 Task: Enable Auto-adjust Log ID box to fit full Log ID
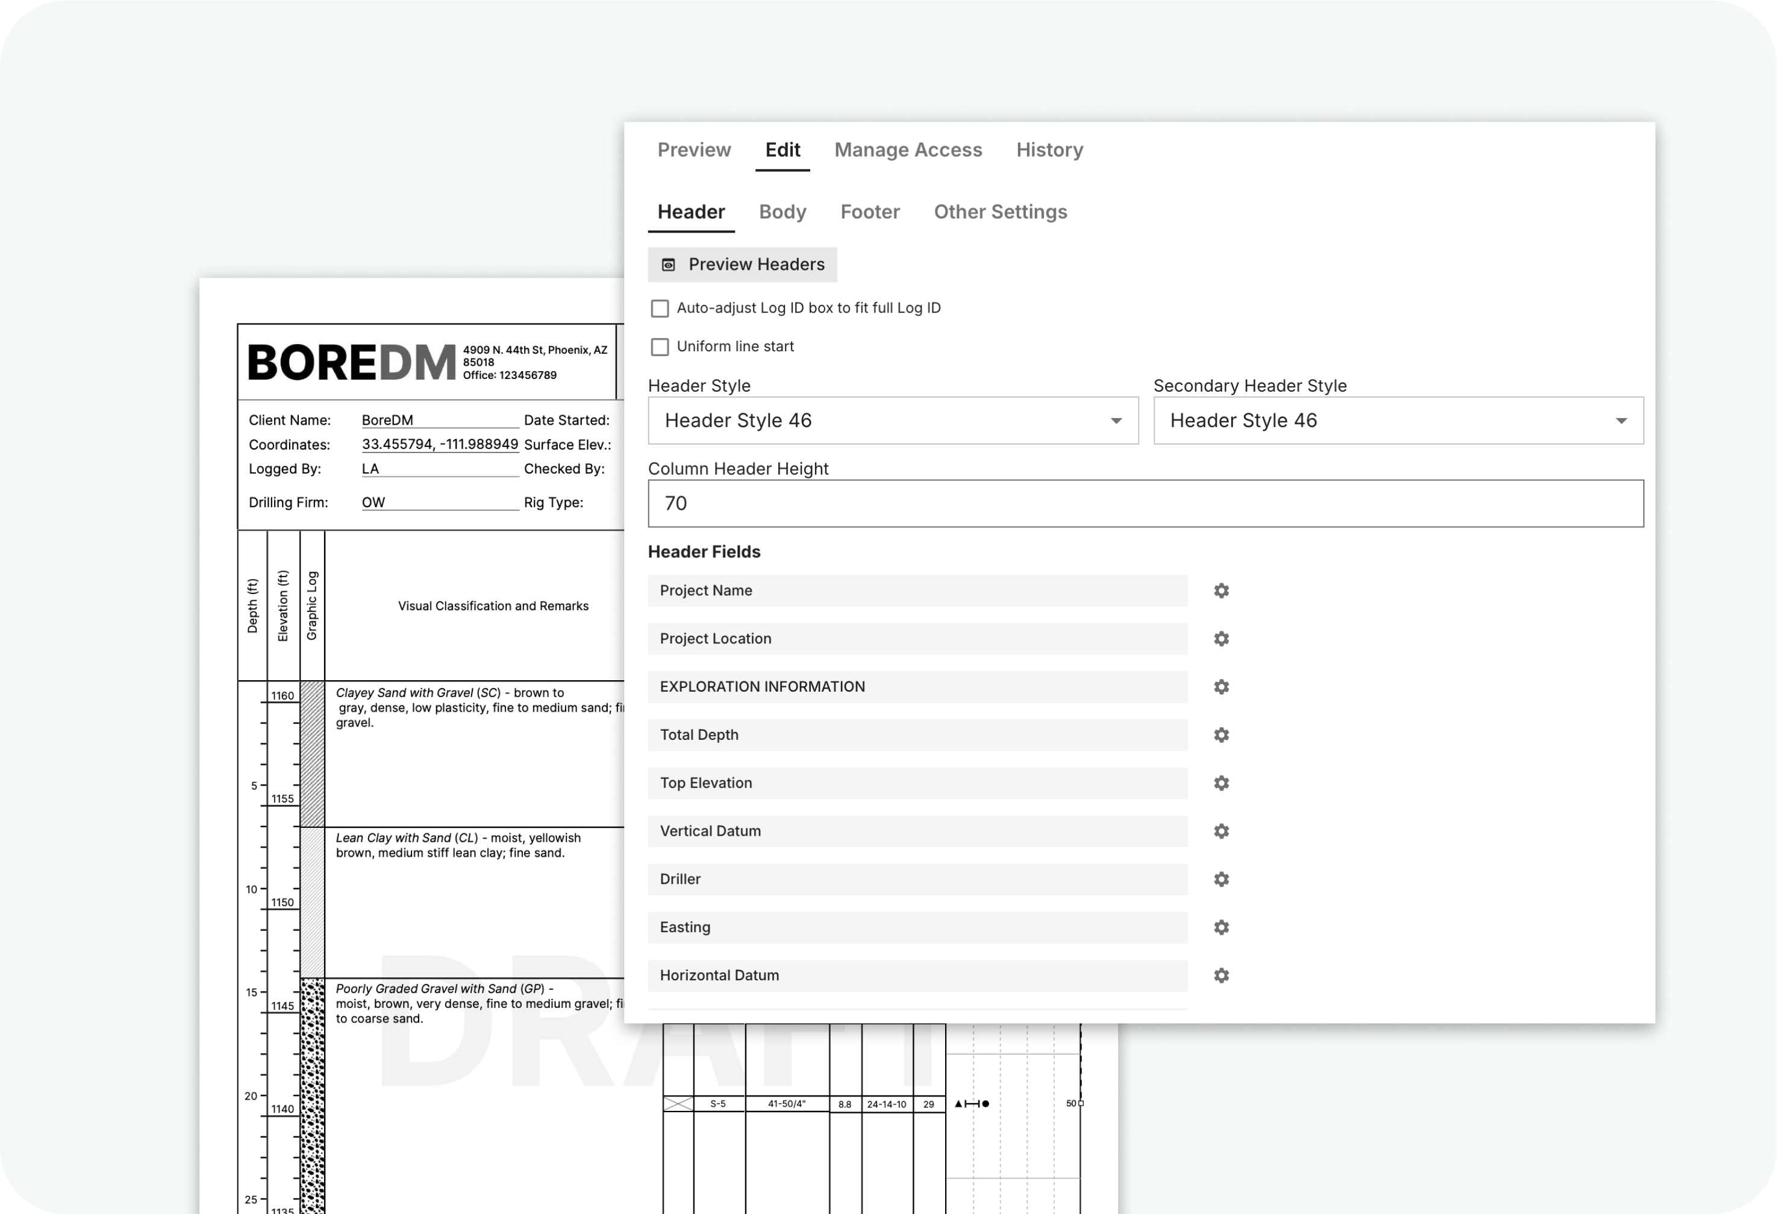coord(660,308)
